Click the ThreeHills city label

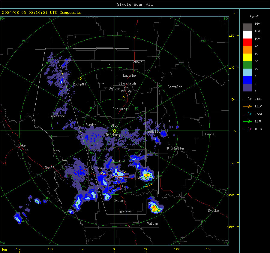pos(151,131)
